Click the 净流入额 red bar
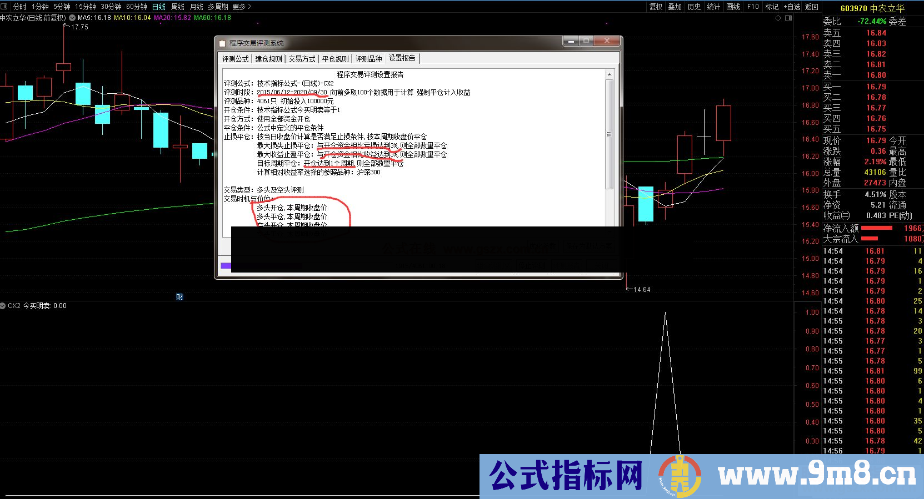The height and width of the screenshot is (499, 924). click(876, 228)
